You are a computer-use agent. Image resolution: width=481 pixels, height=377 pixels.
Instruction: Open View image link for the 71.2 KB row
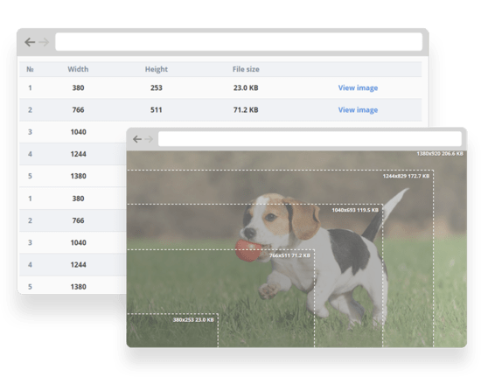[x=358, y=110]
